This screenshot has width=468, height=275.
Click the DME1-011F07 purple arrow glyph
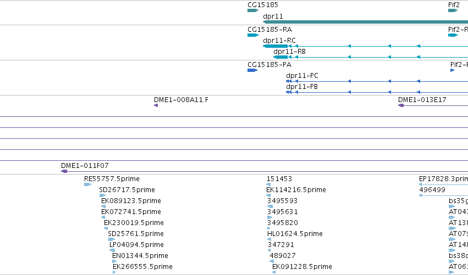[x=64, y=171]
